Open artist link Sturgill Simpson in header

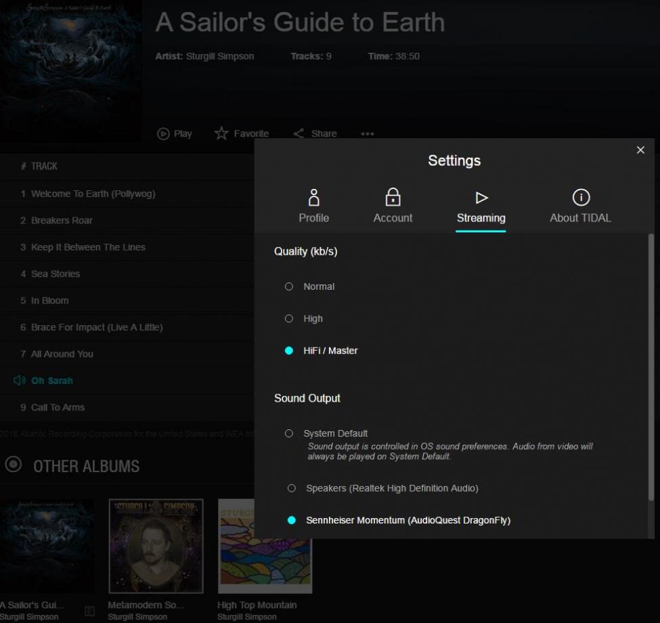pos(220,56)
